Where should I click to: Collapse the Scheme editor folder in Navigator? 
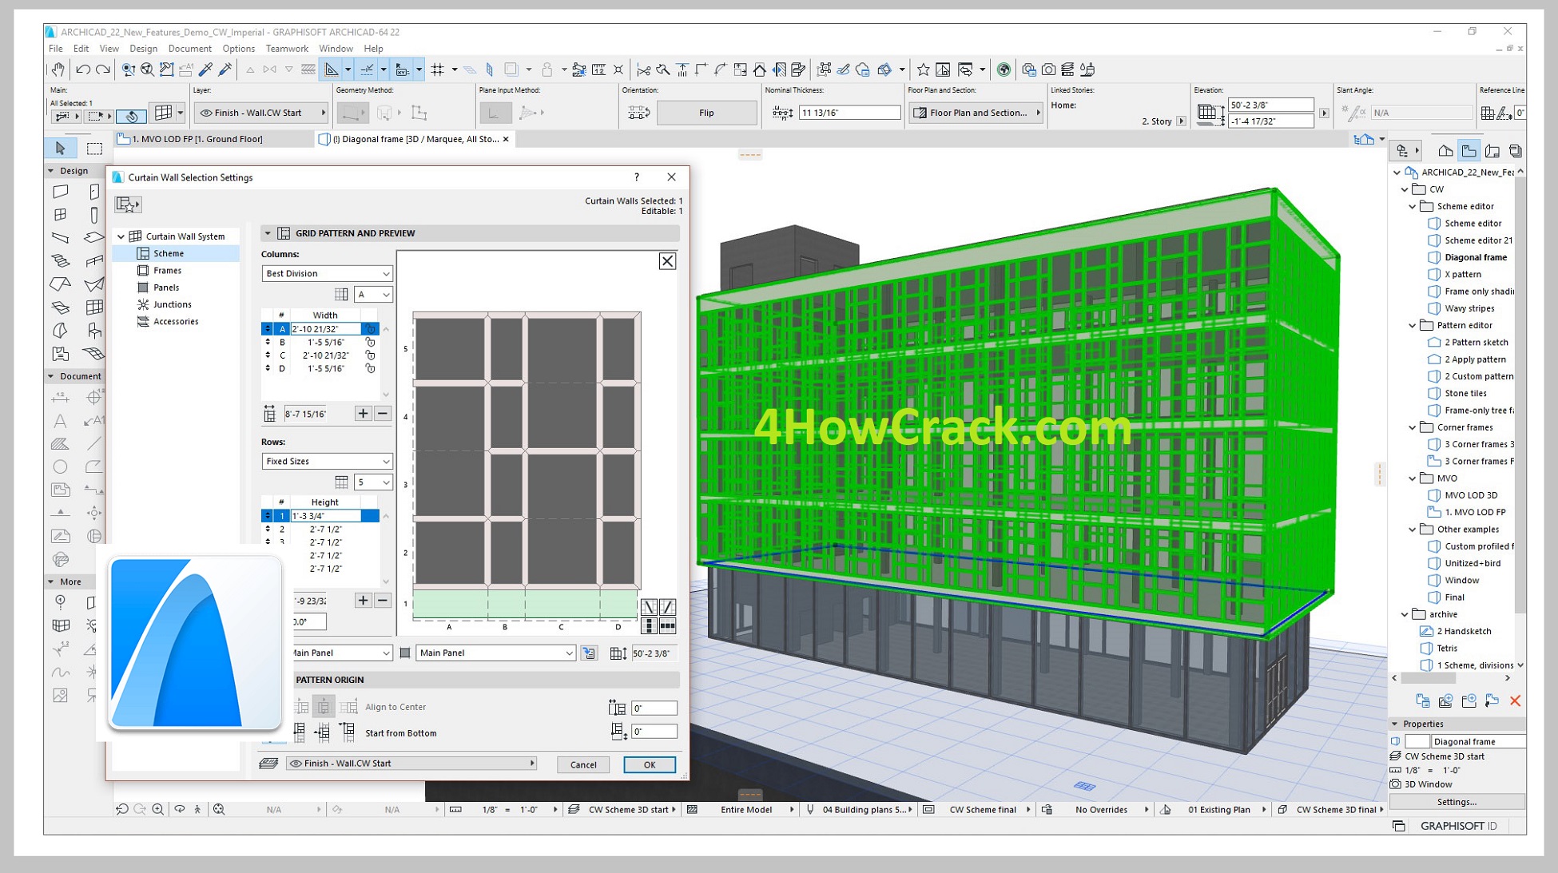pyautogui.click(x=1413, y=206)
